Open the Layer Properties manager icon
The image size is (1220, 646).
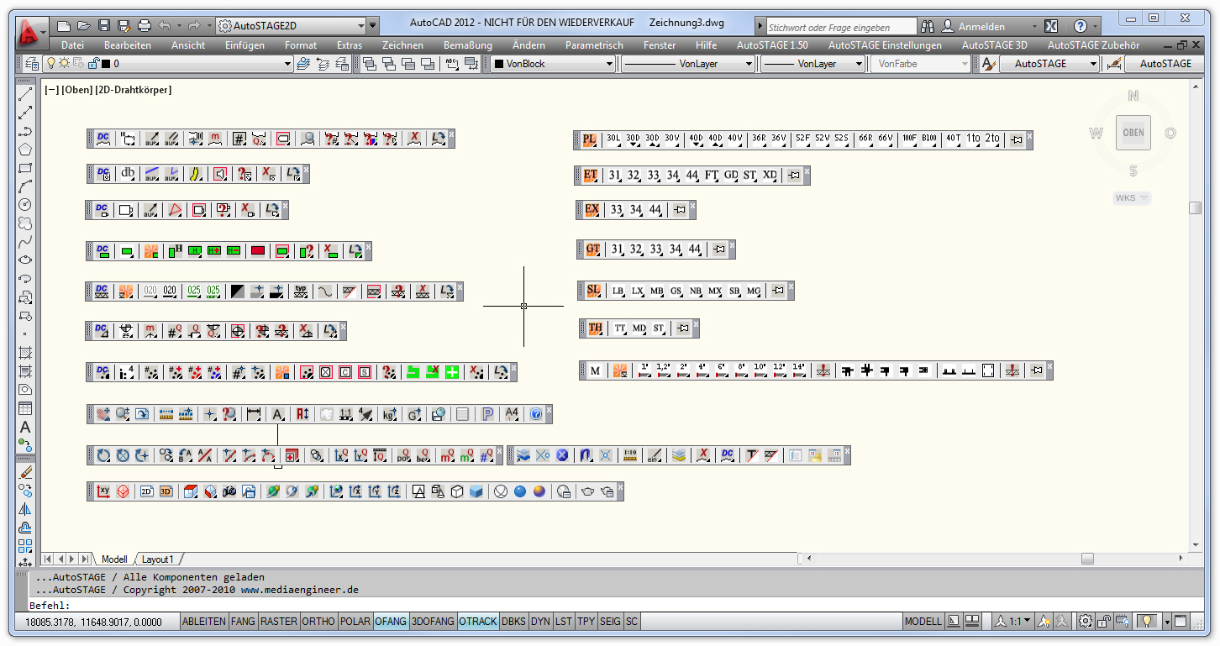[x=31, y=64]
